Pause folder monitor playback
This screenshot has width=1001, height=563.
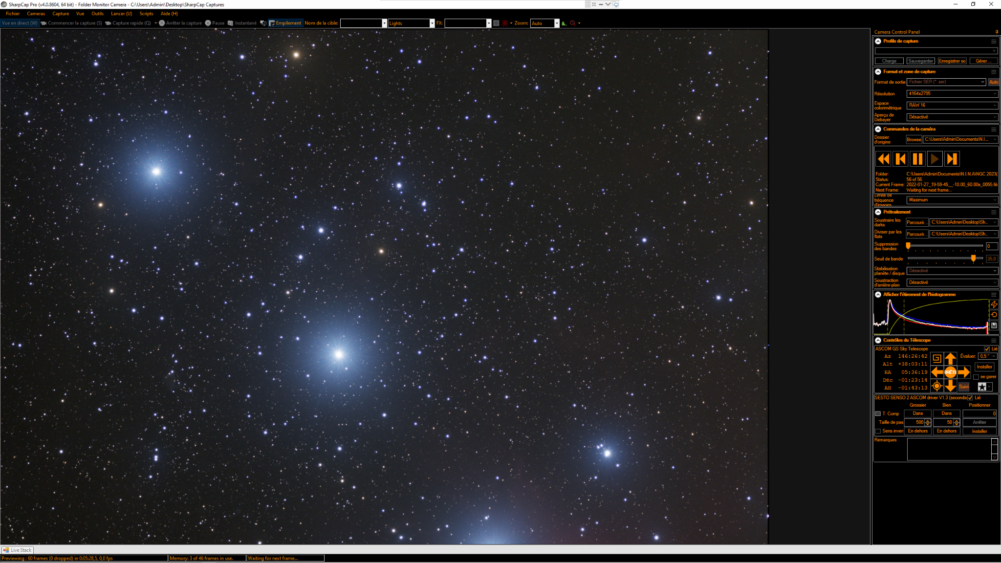(917, 159)
